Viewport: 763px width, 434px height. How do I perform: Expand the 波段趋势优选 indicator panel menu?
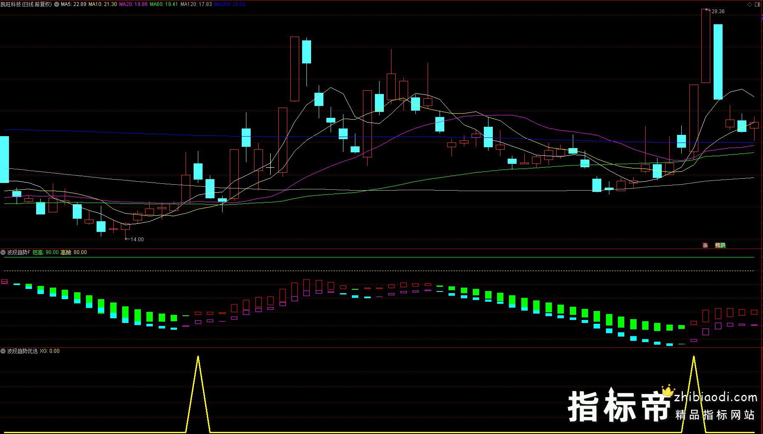point(3,351)
